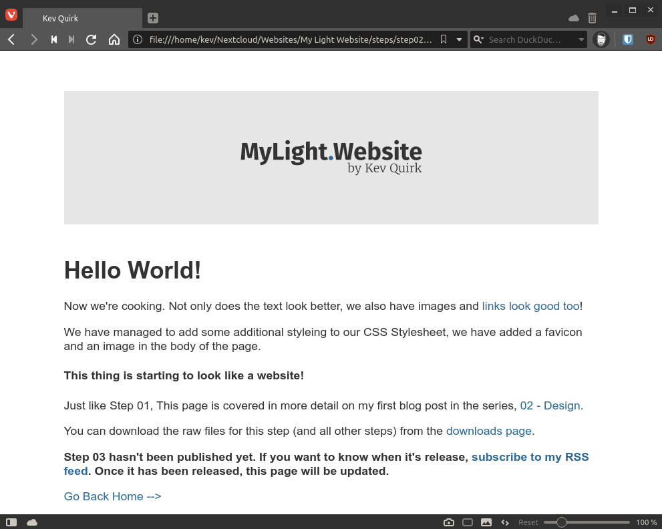The width and height of the screenshot is (662, 529).
Task: Reload the current page
Action: pyautogui.click(x=91, y=39)
